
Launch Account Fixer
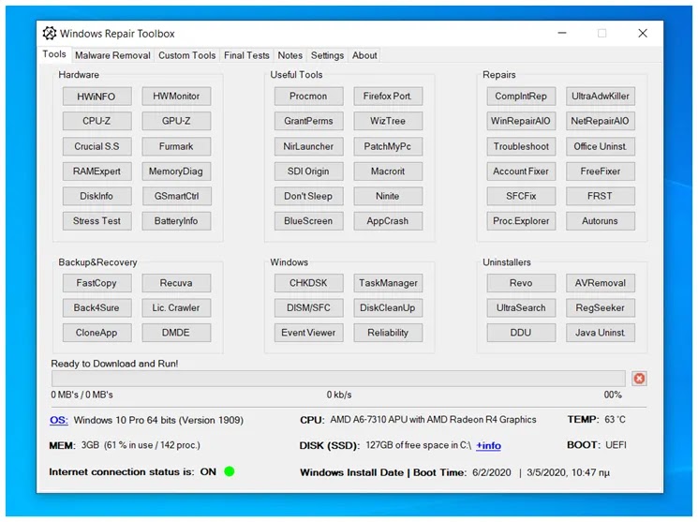521,171
